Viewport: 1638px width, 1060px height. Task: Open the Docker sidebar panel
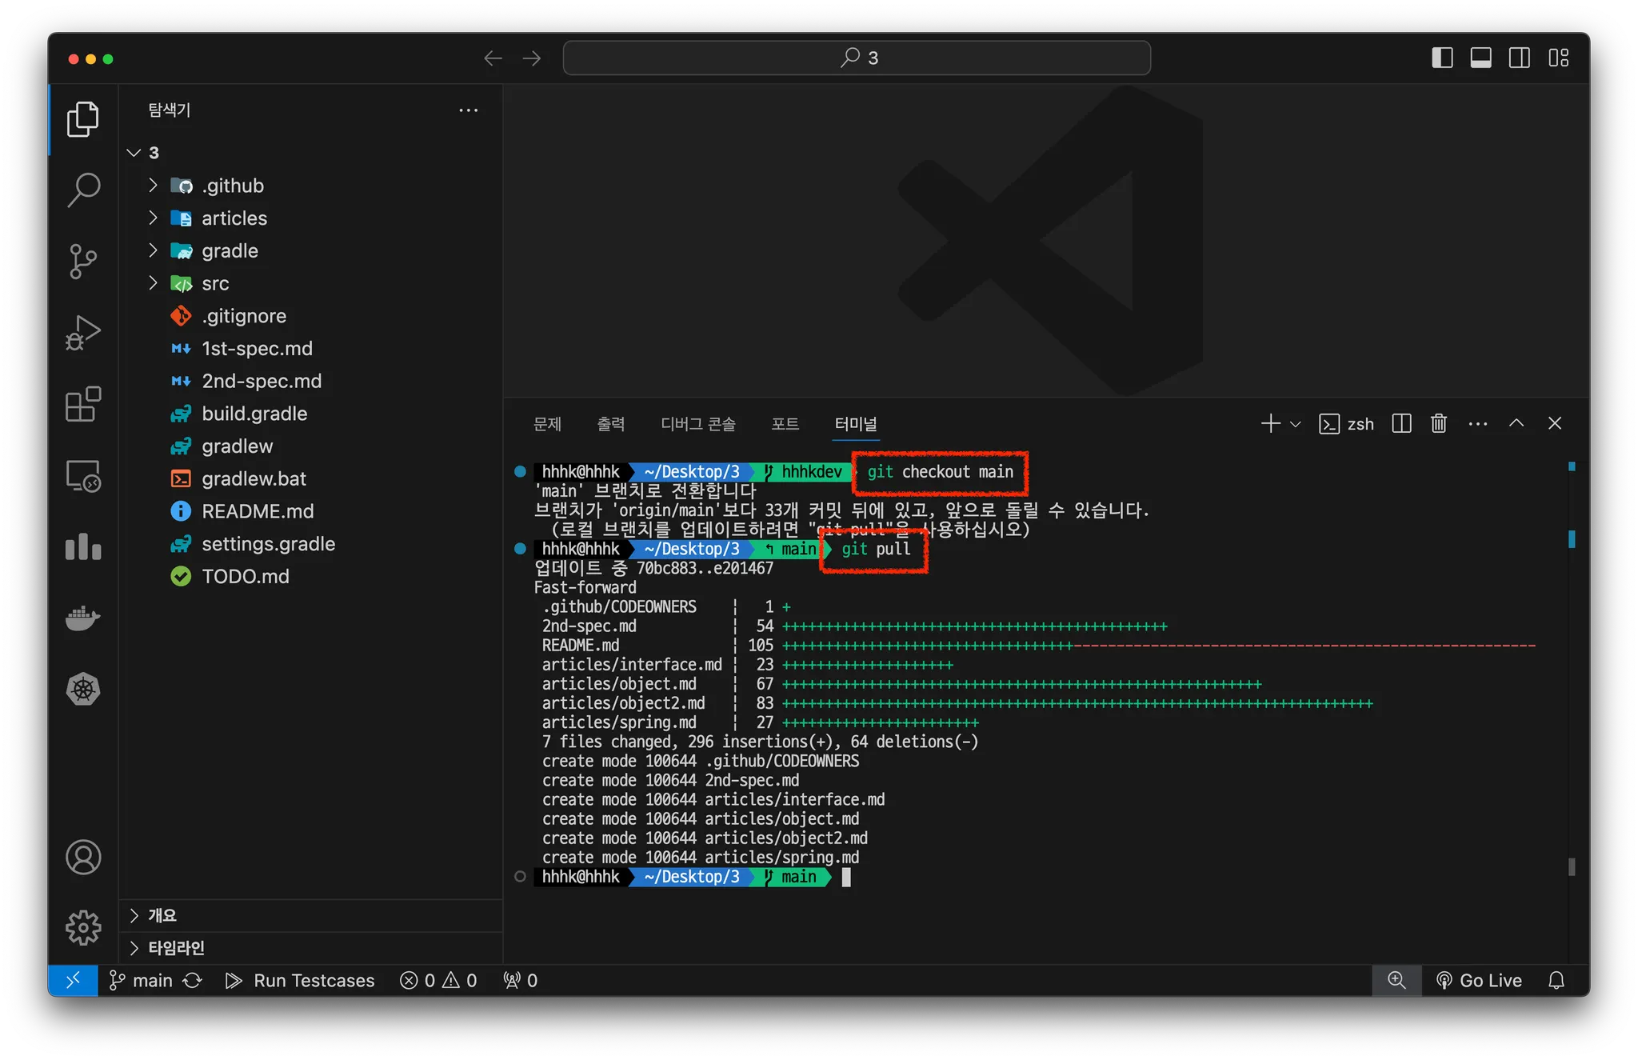click(x=83, y=618)
